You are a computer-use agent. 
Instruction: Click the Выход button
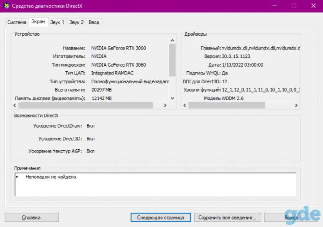(x=291, y=217)
